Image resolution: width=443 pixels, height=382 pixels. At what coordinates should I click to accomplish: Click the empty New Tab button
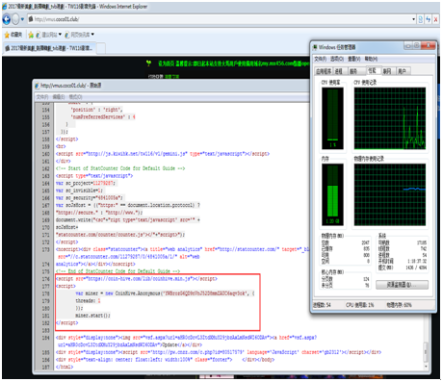(101, 48)
